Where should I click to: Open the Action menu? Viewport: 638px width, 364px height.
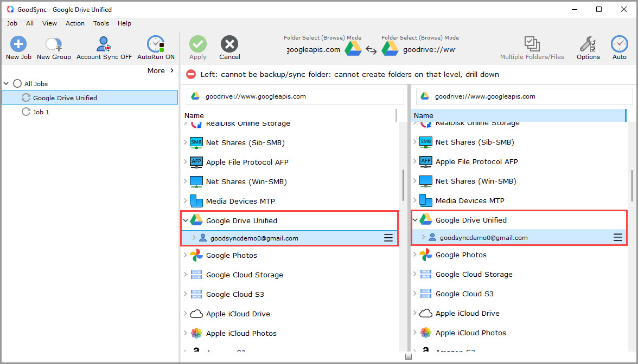pos(75,23)
